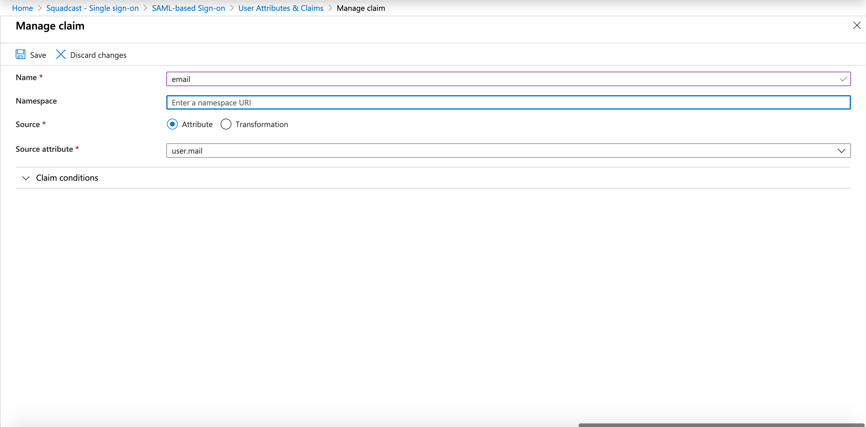Click the Claim conditions chevron icon

coord(26,178)
